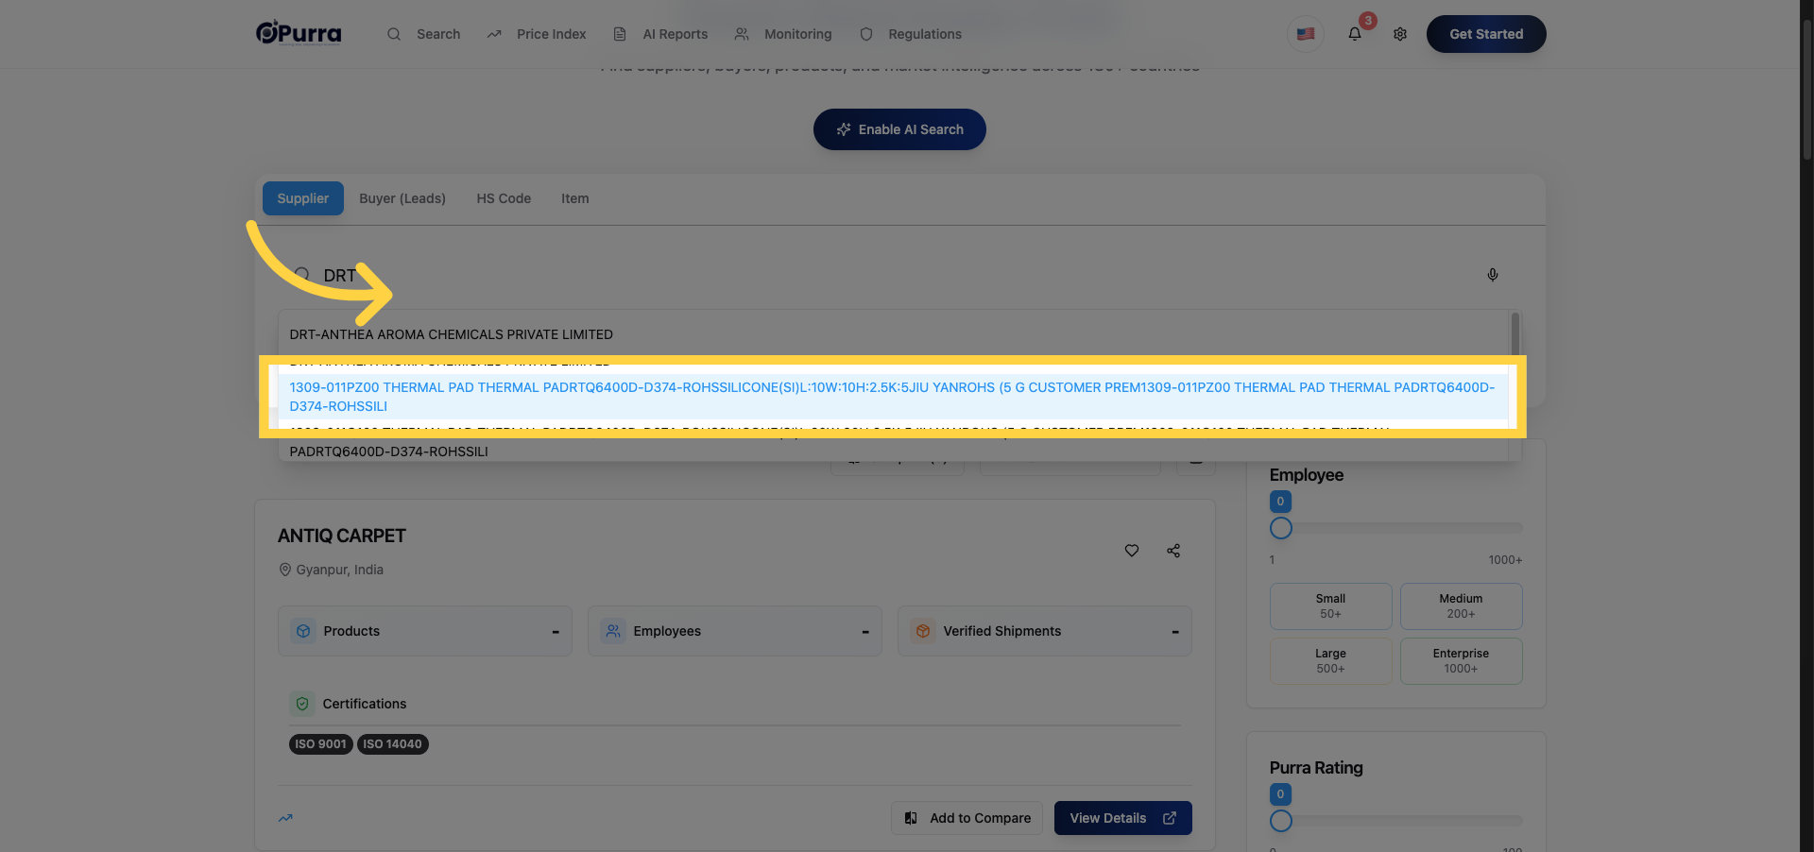Select Large 500+ employee size option

coord(1330,661)
